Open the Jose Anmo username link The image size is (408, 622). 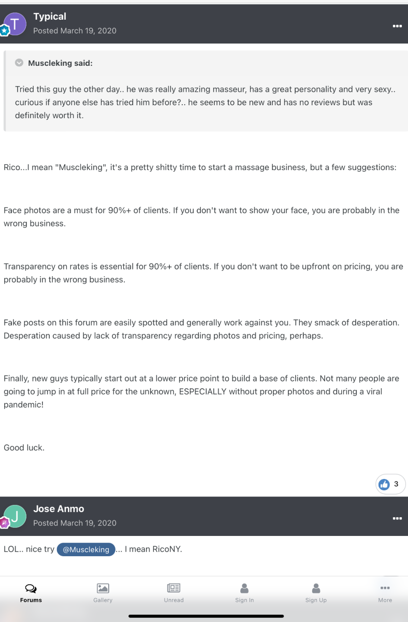(59, 509)
